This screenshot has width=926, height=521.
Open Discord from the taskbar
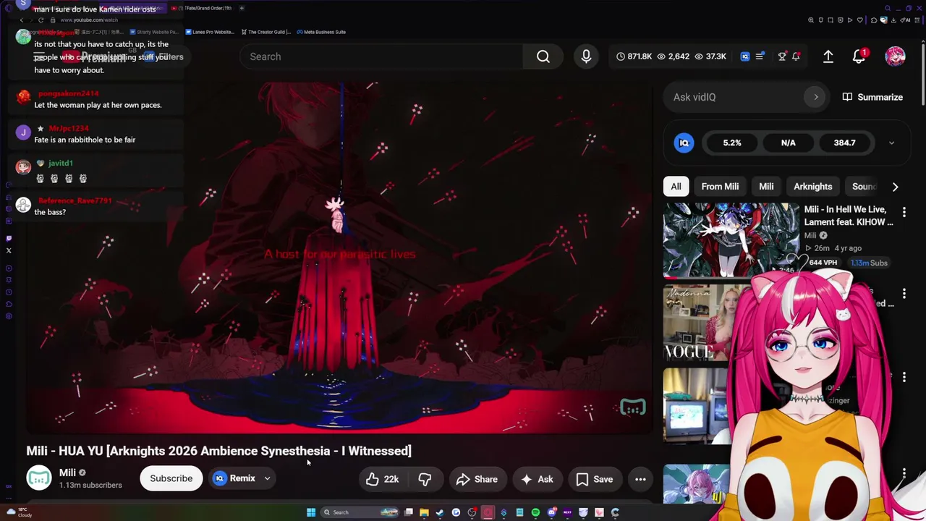point(552,512)
